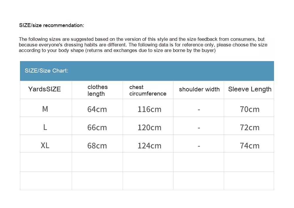Image resolution: width=294 pixels, height=208 pixels.
Task: Click the 120cm chest circumference cell
Action: point(149,128)
